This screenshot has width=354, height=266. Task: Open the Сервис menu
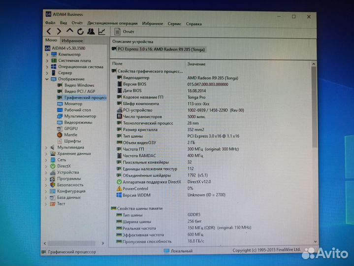point(174,24)
